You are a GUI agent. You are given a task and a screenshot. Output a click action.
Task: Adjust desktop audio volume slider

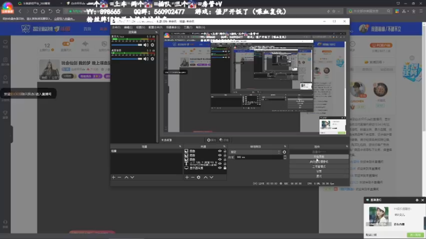[x=127, y=59]
